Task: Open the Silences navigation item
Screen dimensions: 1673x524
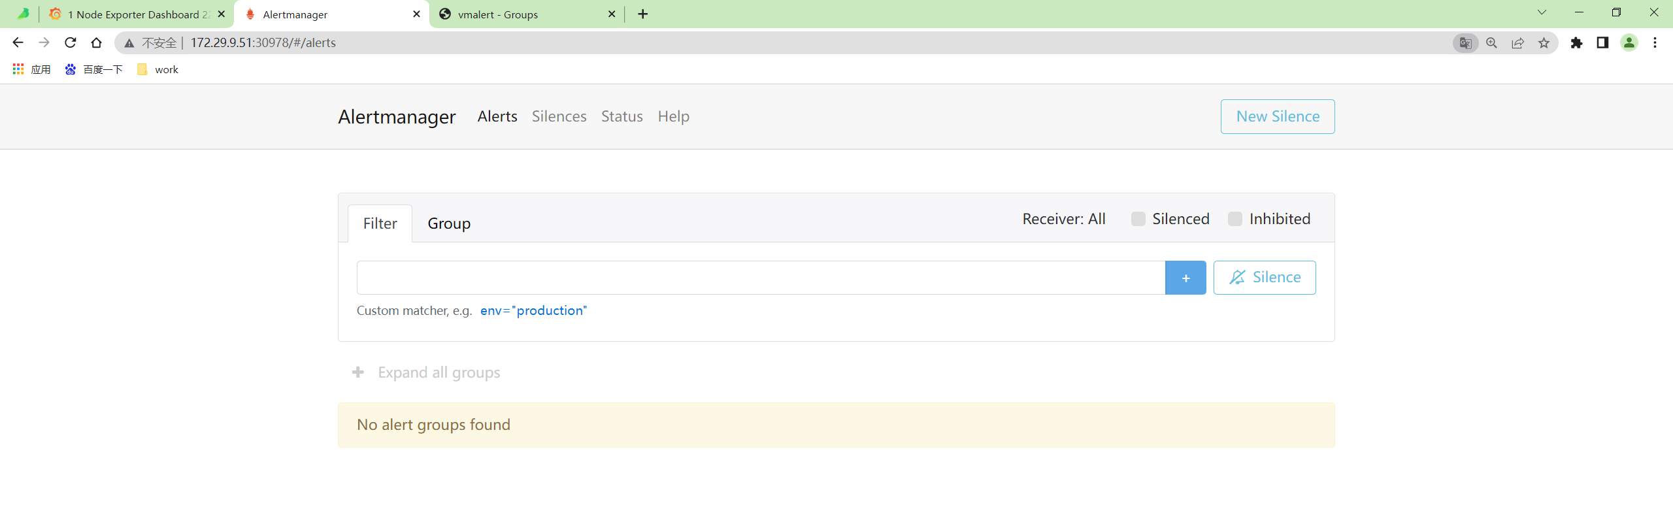Action: pyautogui.click(x=559, y=116)
